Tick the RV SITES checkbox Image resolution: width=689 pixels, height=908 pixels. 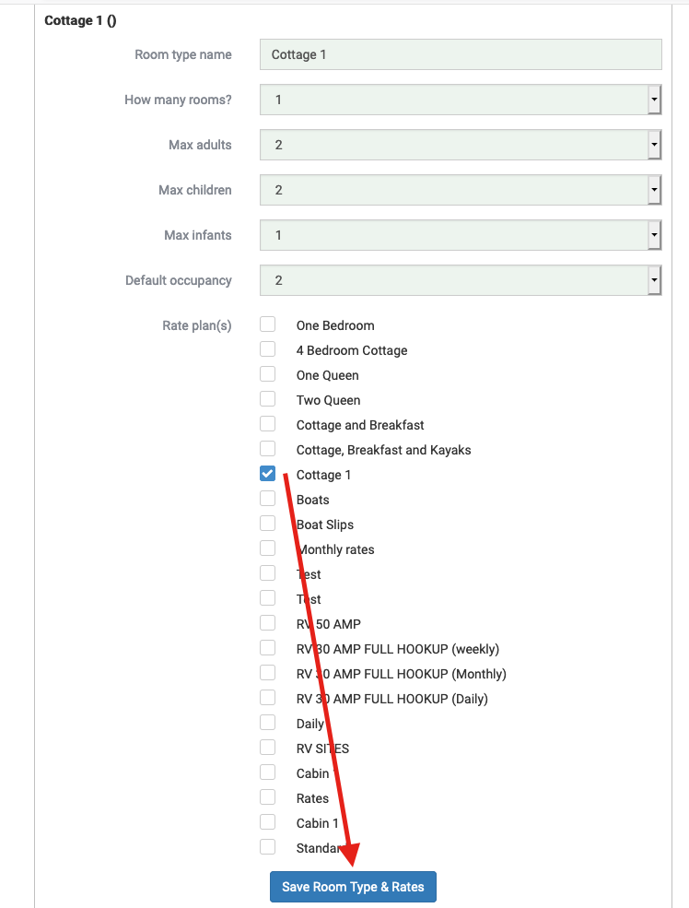point(267,748)
